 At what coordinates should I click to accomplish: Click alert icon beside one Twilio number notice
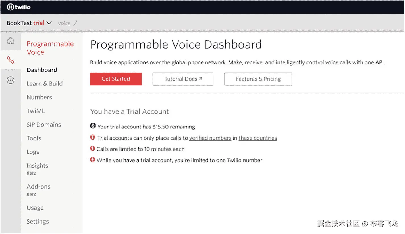tap(93, 160)
